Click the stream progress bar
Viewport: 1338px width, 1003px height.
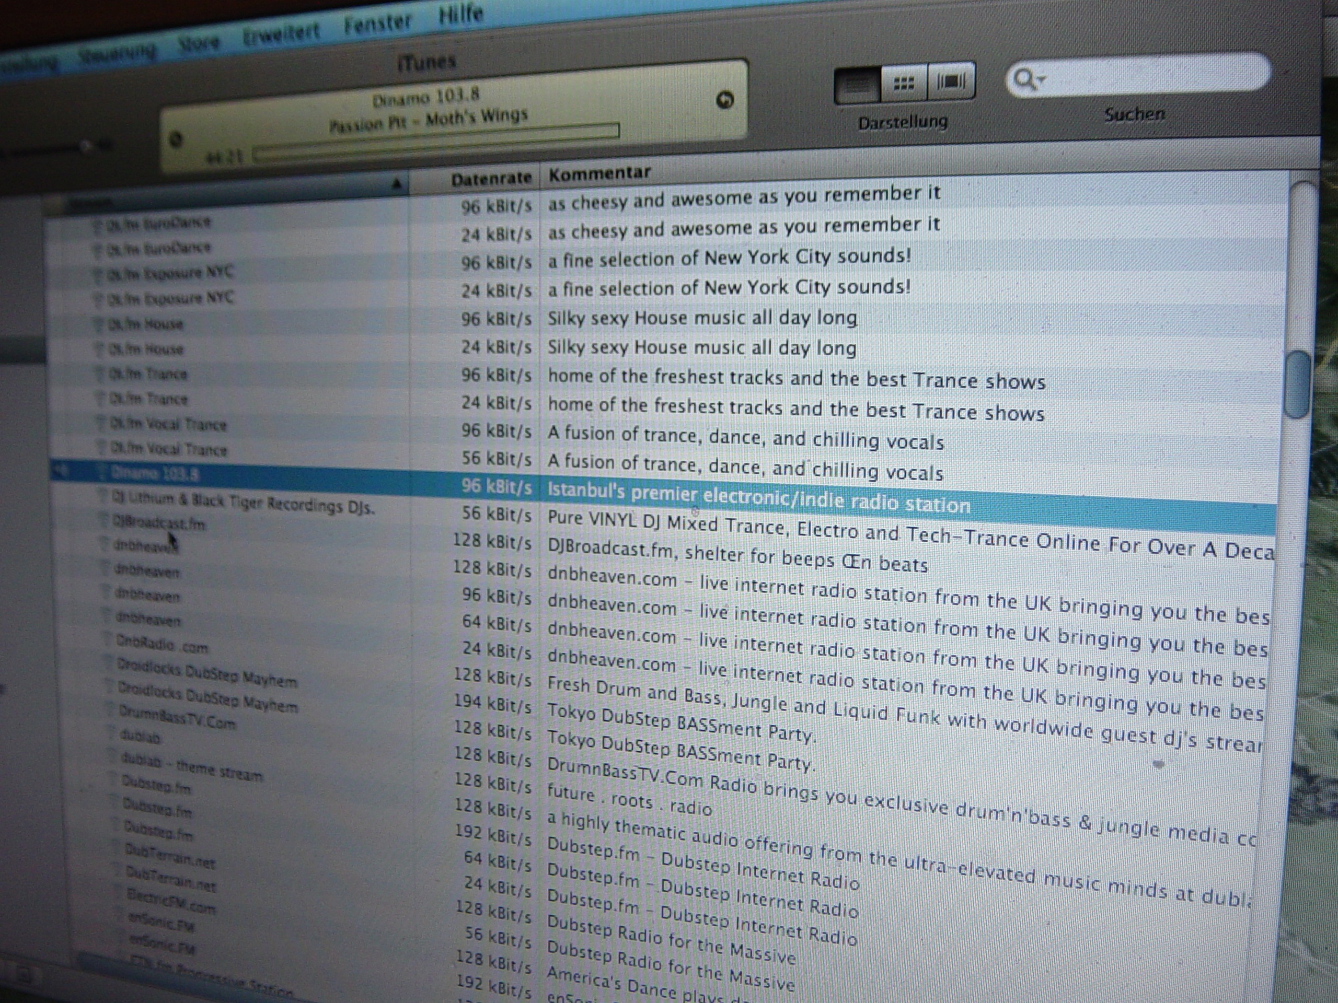435,143
